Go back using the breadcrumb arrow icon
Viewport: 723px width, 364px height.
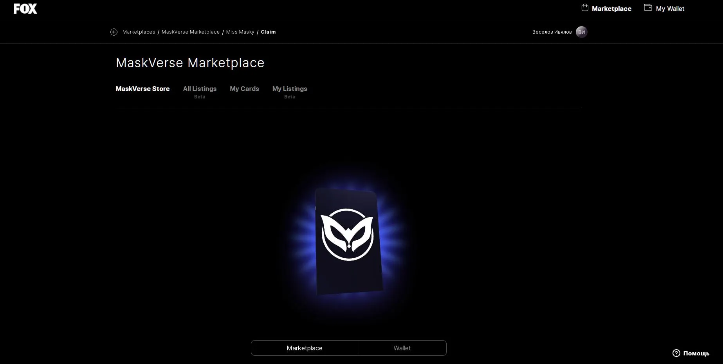(x=114, y=32)
